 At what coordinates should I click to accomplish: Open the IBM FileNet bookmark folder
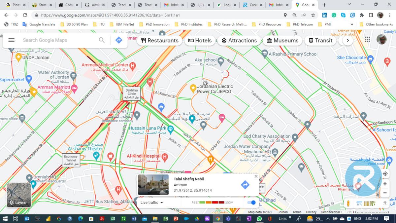point(121,24)
